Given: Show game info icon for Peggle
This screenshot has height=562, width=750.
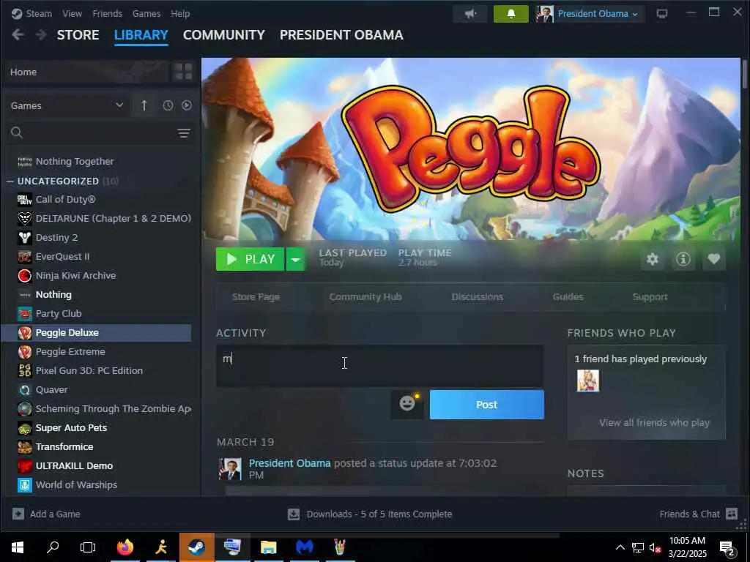Looking at the screenshot, I should 683,259.
